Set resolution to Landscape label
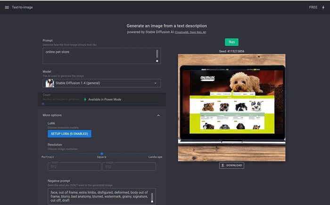The image size is (330, 205). pos(155,157)
